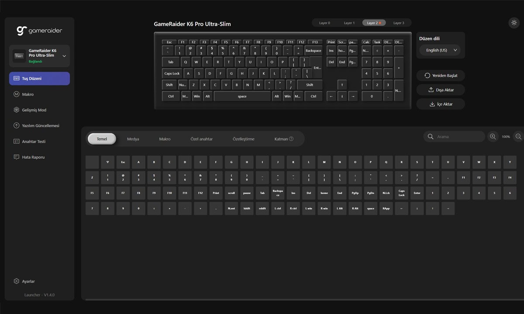Click the İçe Aktar import button
Screen dimensions: 524x314
coord(441,104)
